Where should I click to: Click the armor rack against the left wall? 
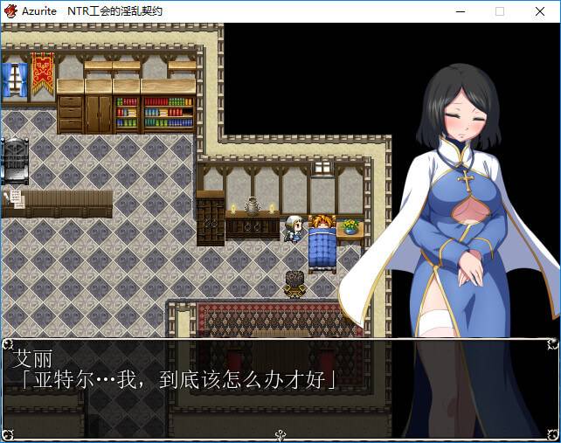point(15,161)
